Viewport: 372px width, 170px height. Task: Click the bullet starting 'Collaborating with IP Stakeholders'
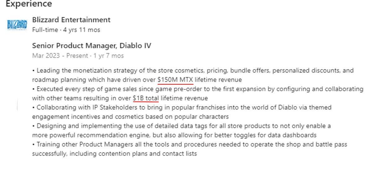[124, 107]
